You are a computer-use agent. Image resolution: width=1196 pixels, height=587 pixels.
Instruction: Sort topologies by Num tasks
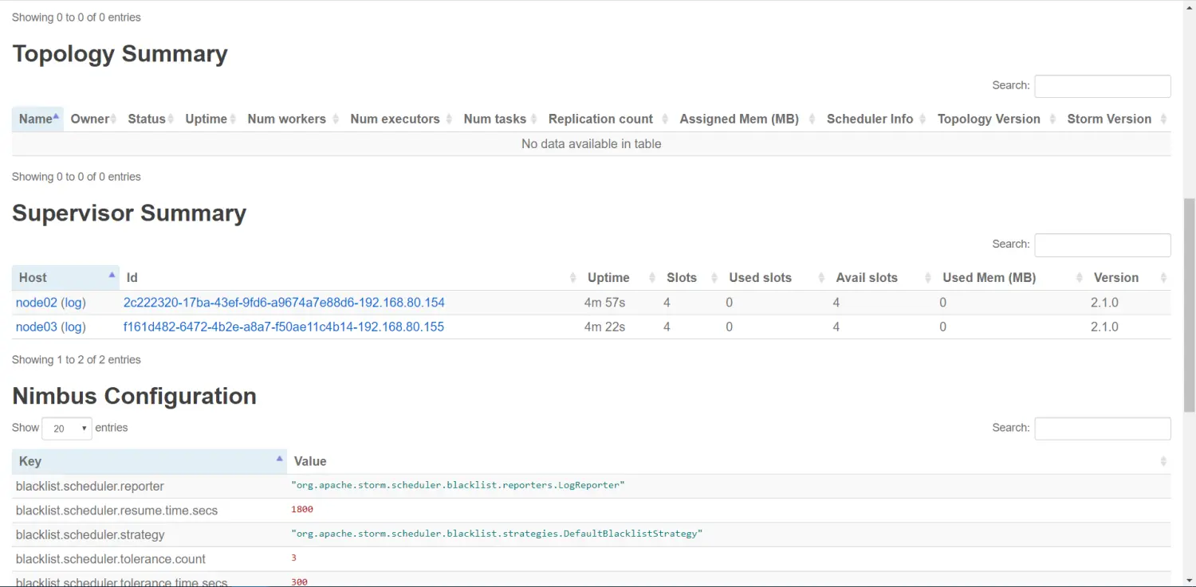tap(500, 119)
